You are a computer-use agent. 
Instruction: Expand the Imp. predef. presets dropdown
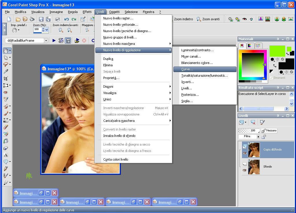[18, 30]
